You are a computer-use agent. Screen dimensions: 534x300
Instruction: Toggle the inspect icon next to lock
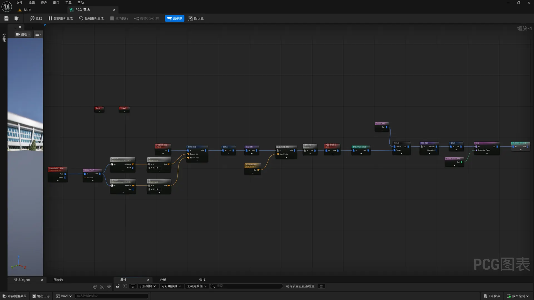pyautogui.click(x=125, y=286)
